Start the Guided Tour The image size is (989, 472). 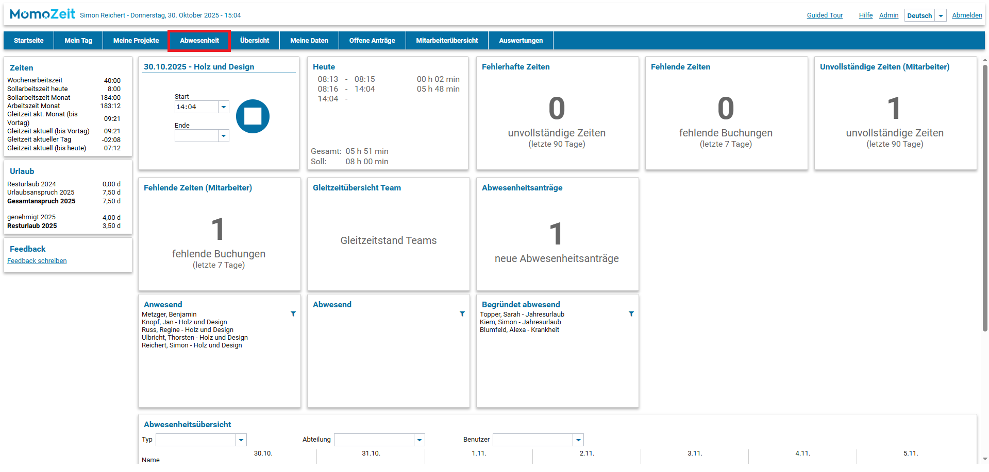tap(825, 15)
